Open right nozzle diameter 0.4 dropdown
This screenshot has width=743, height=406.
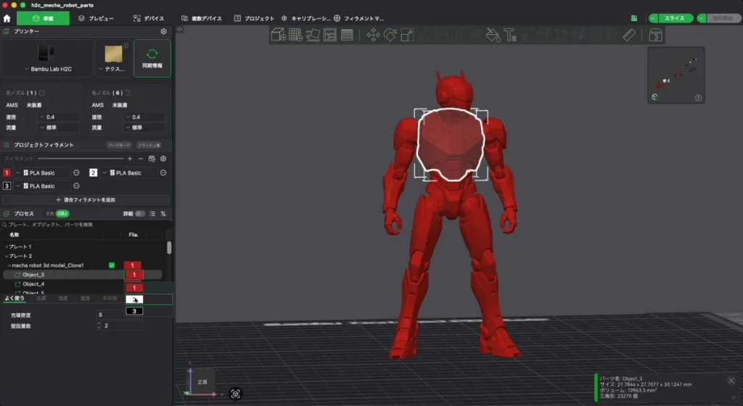(x=144, y=117)
